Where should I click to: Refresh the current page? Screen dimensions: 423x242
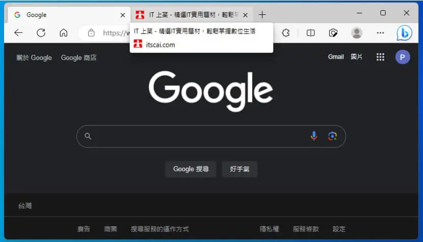(x=41, y=33)
